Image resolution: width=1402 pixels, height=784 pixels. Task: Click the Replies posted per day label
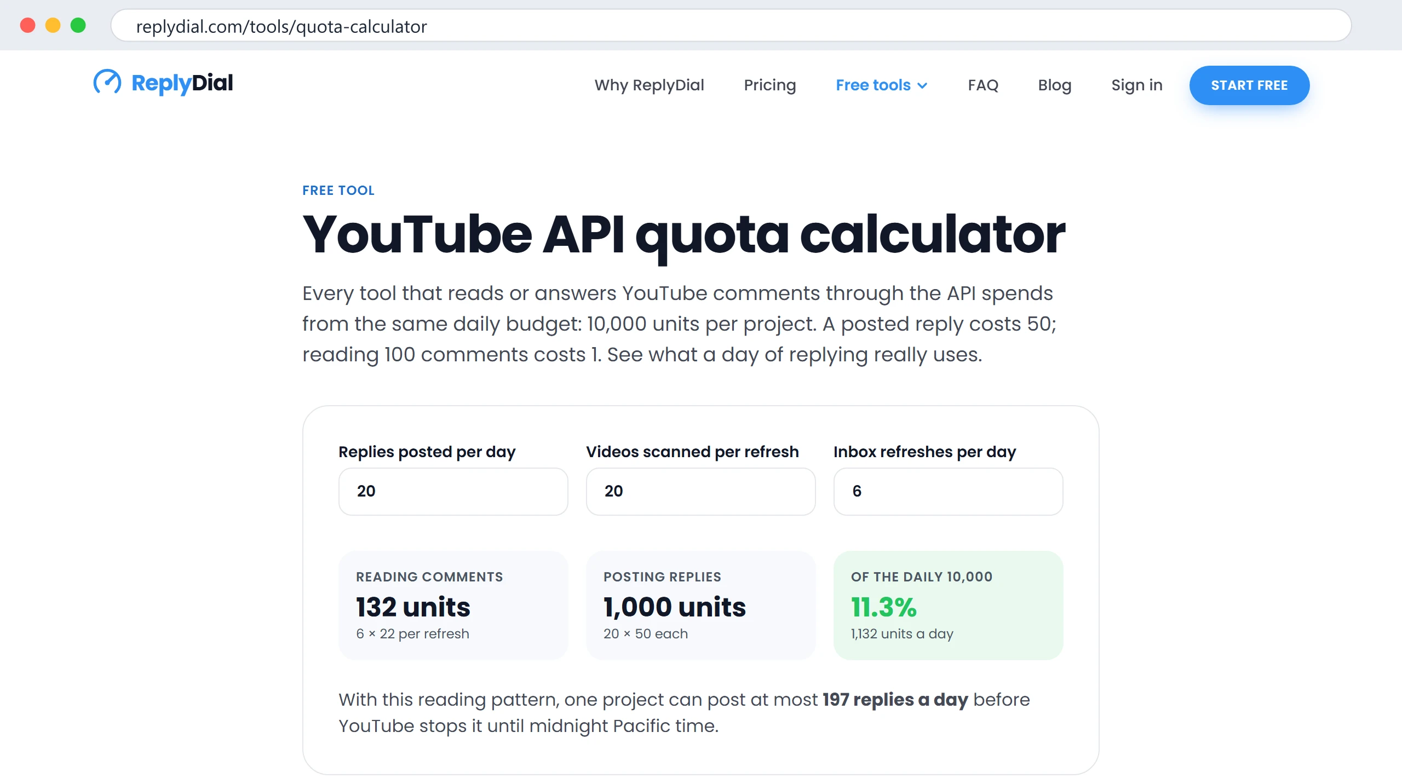point(427,452)
